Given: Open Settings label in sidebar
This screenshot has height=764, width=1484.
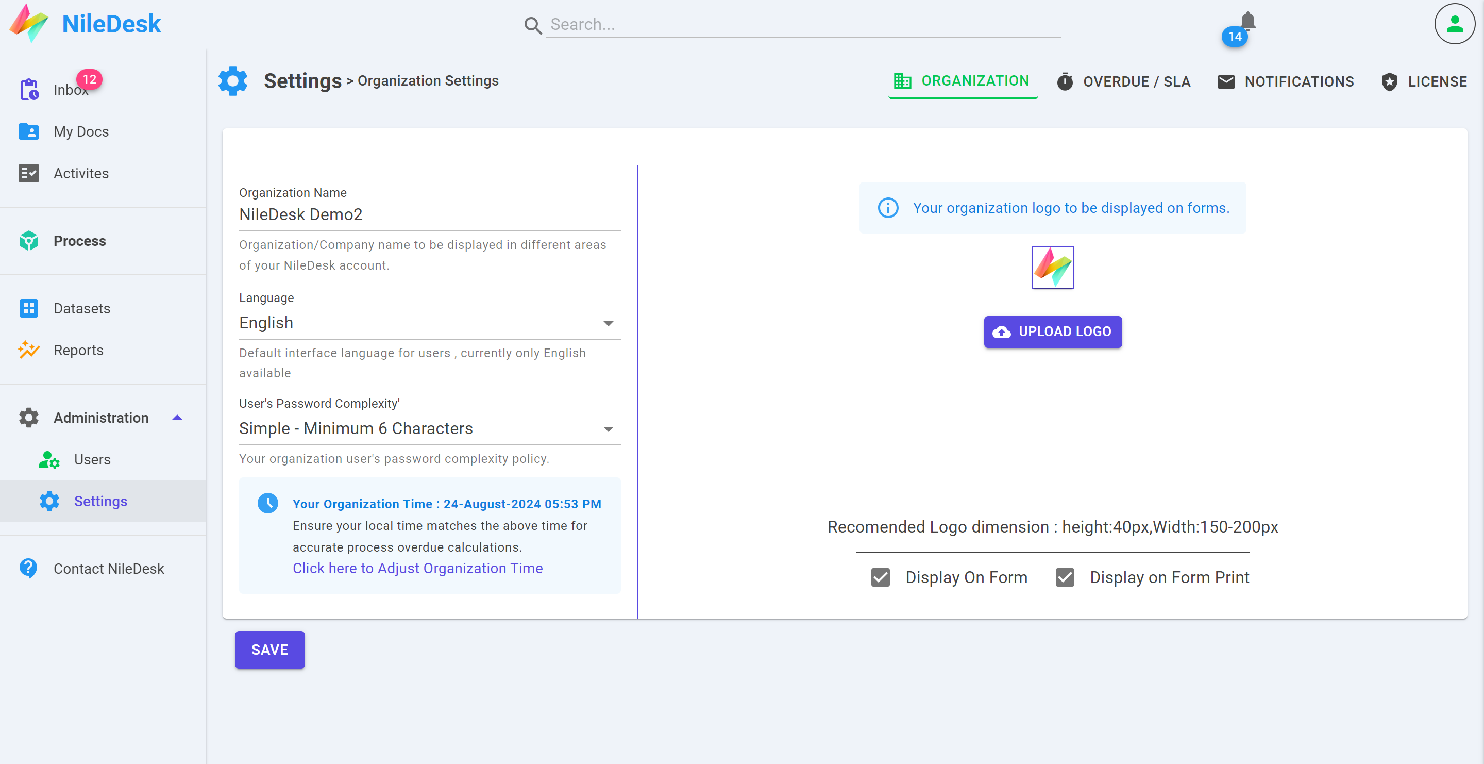Looking at the screenshot, I should tap(101, 501).
